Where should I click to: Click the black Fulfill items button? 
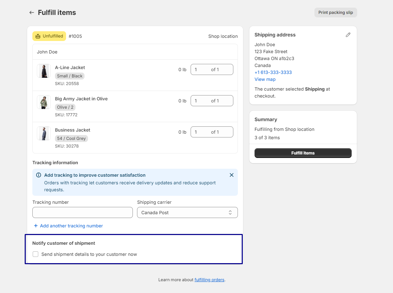tap(303, 153)
